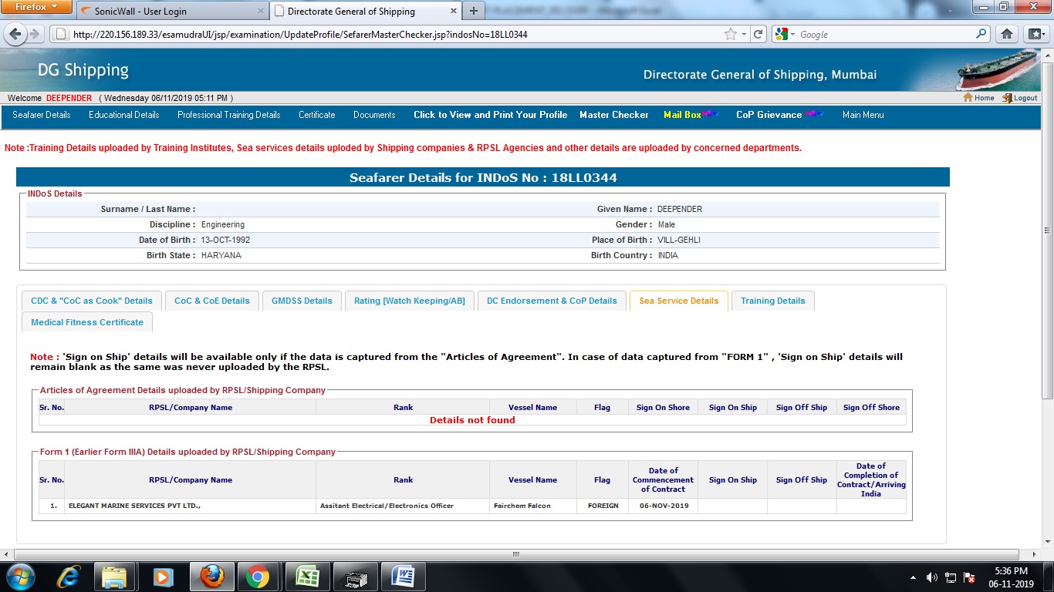Reload the page with the refresh icon
The height and width of the screenshot is (592, 1054).
(x=758, y=35)
